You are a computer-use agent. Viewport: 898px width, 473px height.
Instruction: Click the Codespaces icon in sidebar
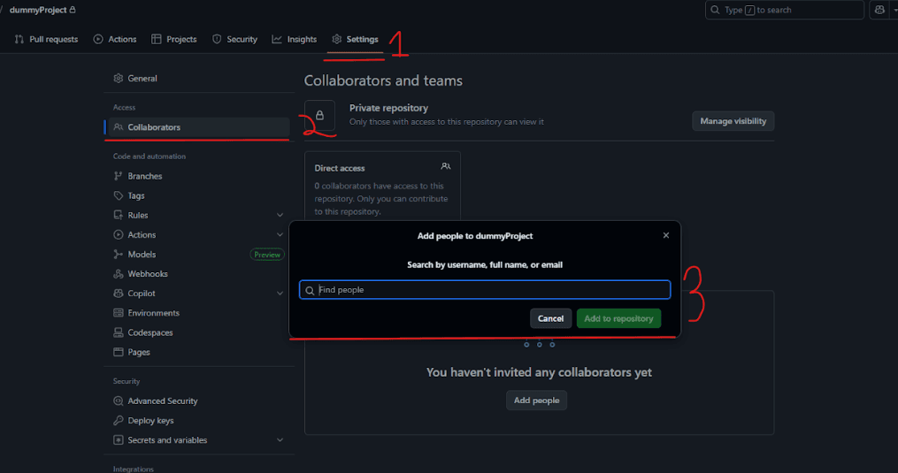pos(118,332)
